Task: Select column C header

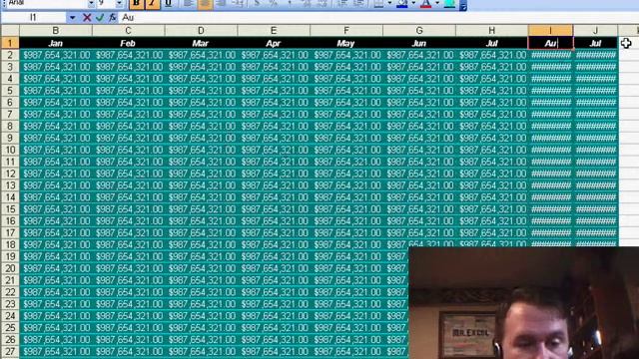Action: [128, 31]
